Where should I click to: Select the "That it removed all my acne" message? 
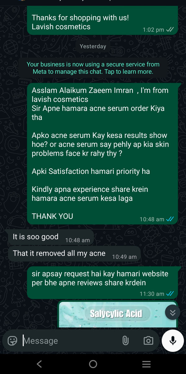pyautogui.click(x=74, y=254)
